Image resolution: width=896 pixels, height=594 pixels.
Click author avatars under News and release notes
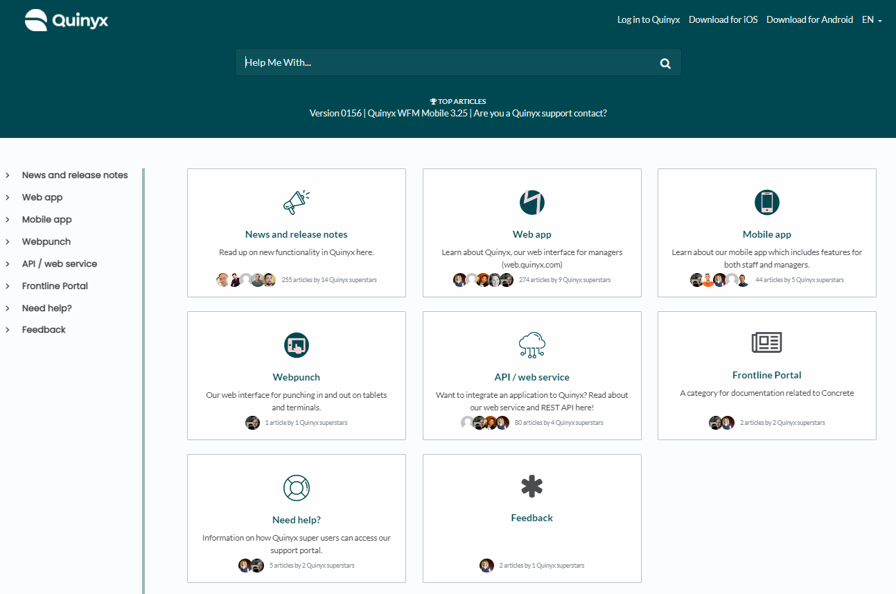246,280
